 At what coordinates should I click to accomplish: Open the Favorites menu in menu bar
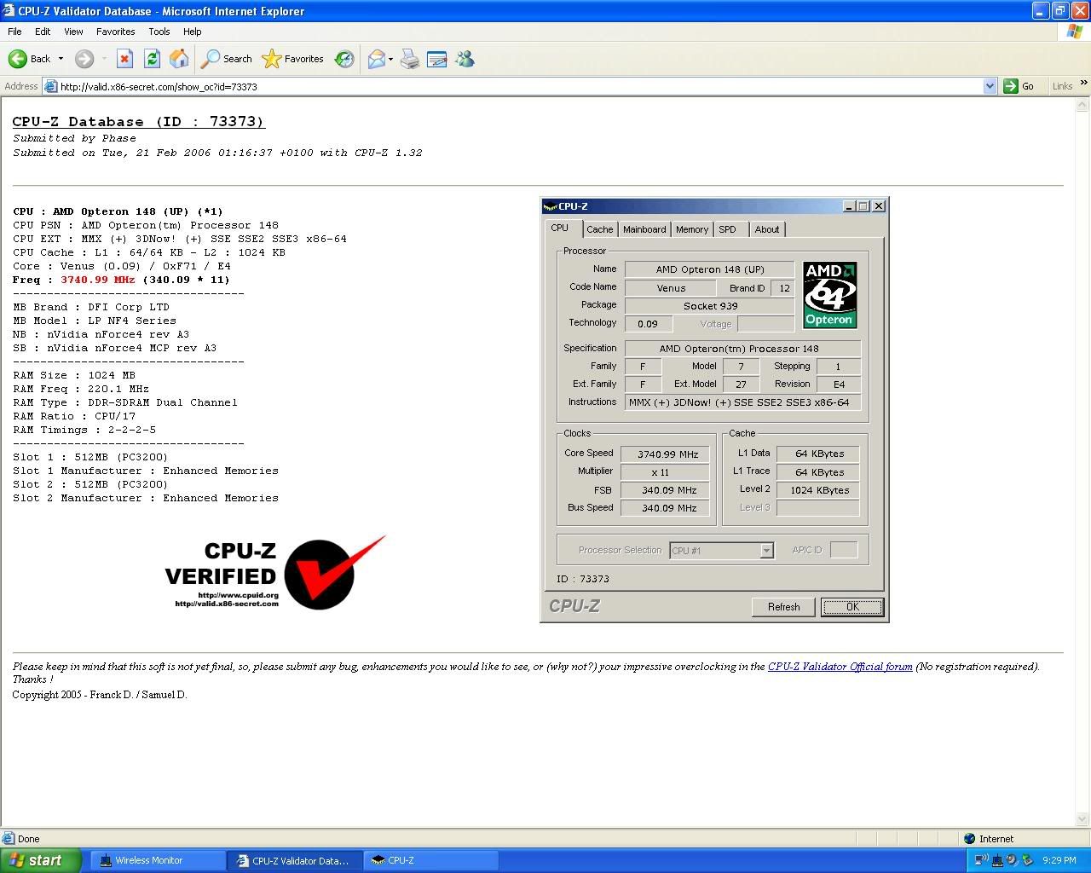point(116,32)
